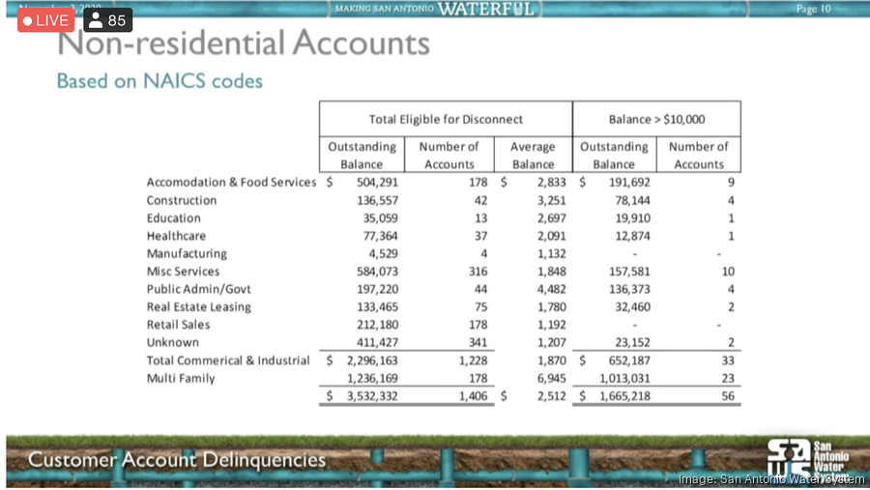
Task: Click the 191,692 over-$10,000 balance value
Action: [x=629, y=183]
